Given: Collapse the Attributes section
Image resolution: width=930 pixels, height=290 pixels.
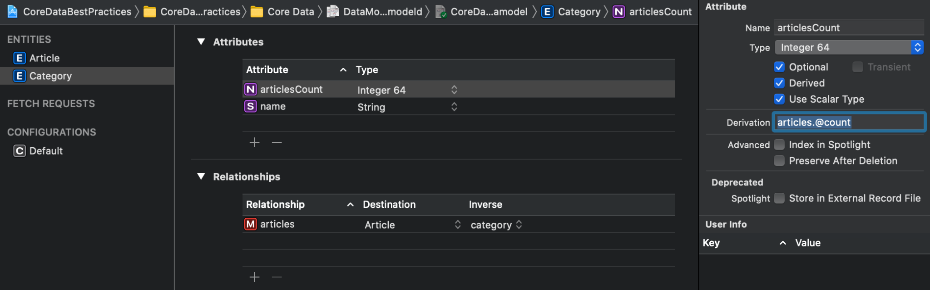Looking at the screenshot, I should coord(201,42).
